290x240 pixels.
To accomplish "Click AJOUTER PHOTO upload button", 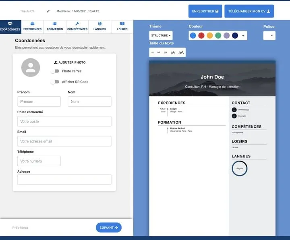I will [70, 62].
